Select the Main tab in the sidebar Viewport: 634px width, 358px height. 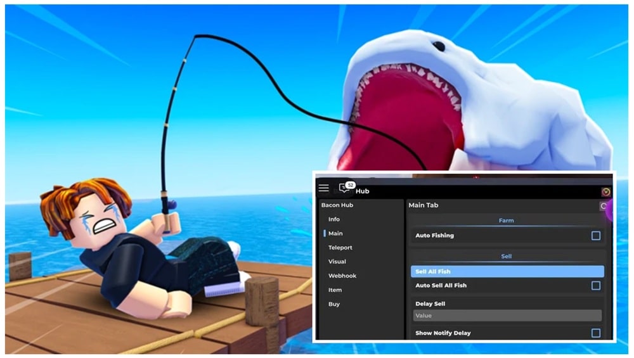coord(335,233)
